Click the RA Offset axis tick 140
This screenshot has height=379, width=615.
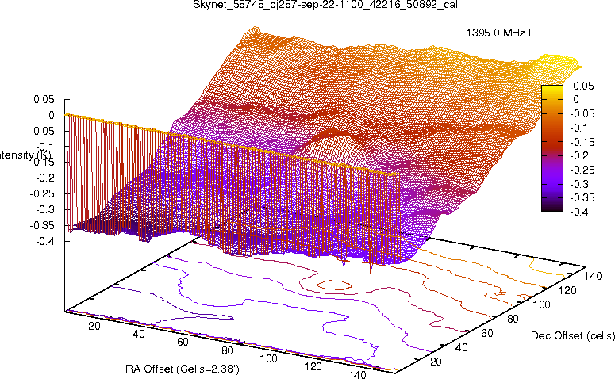(357, 374)
